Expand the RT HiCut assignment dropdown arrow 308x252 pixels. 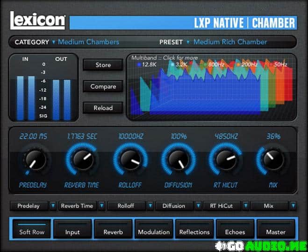pyautogui.click(x=245, y=206)
